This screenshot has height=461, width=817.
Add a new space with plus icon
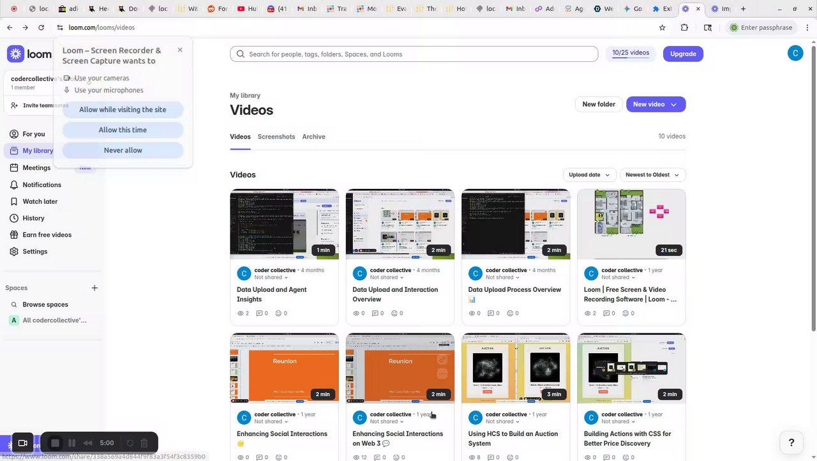pyautogui.click(x=94, y=288)
